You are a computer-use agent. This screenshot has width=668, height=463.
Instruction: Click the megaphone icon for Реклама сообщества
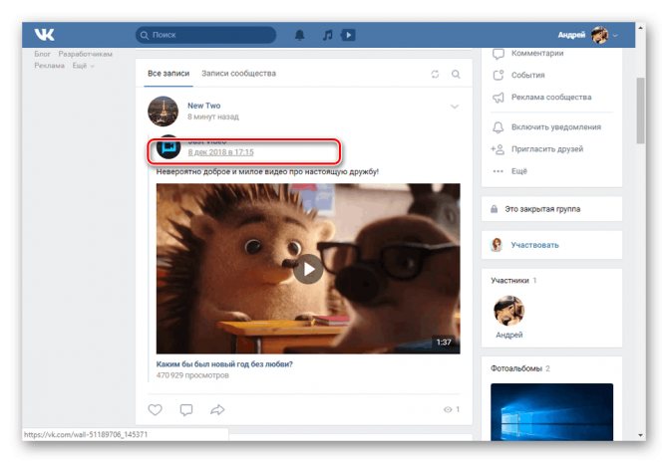pos(499,98)
